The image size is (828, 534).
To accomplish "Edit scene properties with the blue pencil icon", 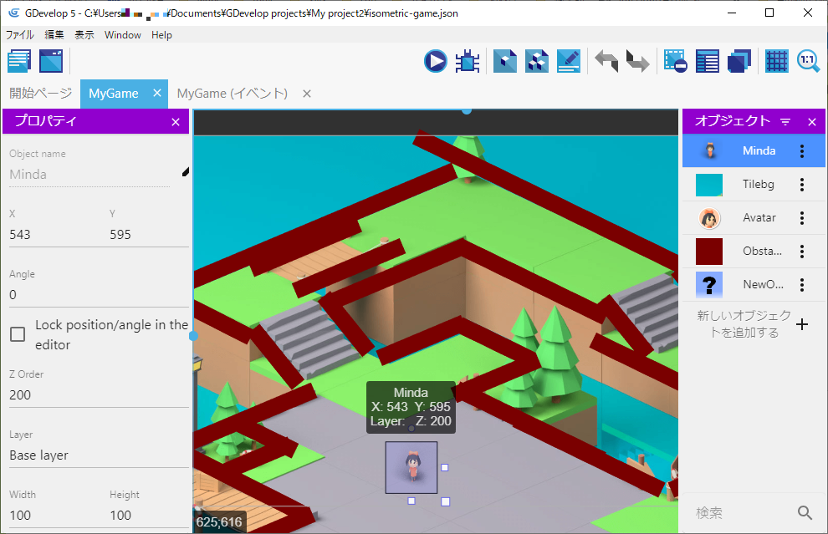I will (569, 60).
